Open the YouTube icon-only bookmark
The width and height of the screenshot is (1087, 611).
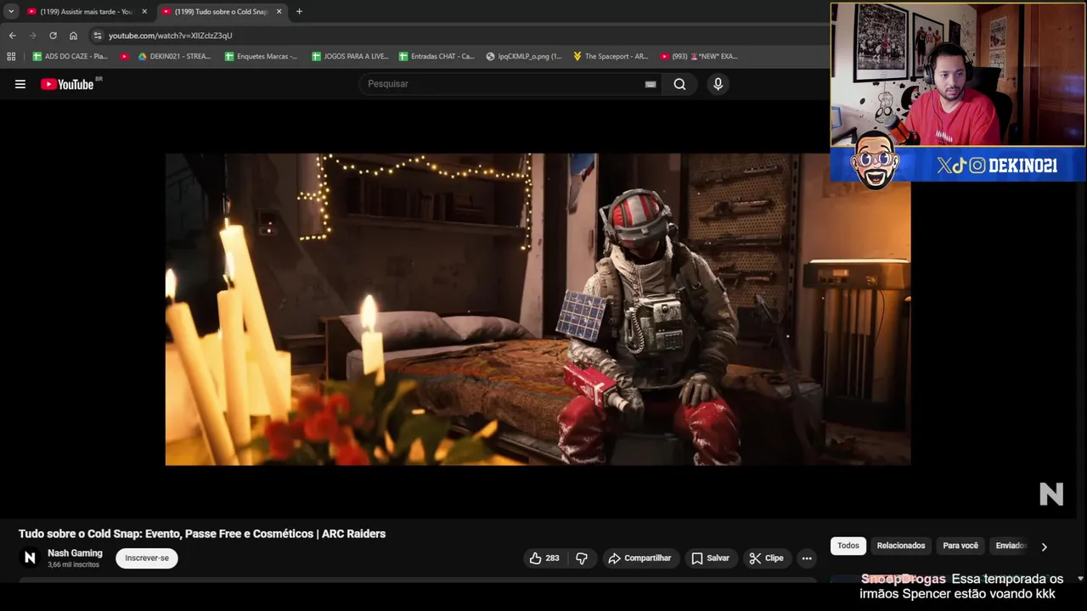pos(125,57)
